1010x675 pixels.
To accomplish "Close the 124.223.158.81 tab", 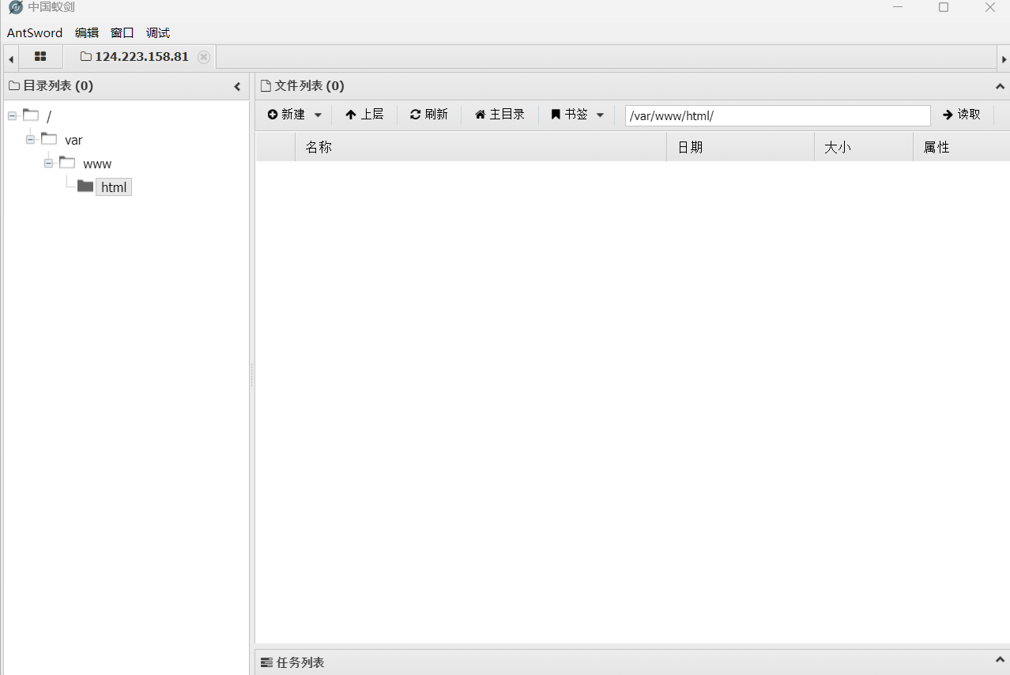I will click(204, 57).
